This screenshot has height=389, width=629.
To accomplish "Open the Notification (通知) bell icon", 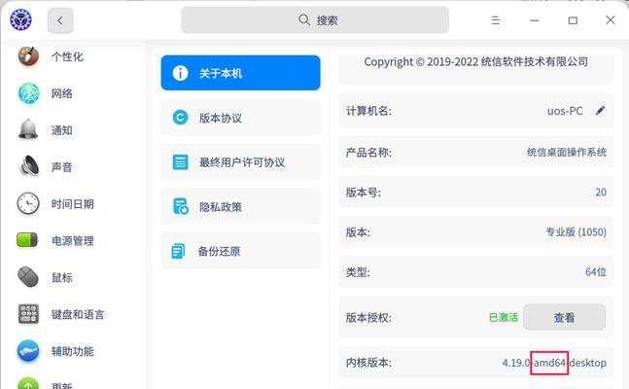I will coord(28,129).
